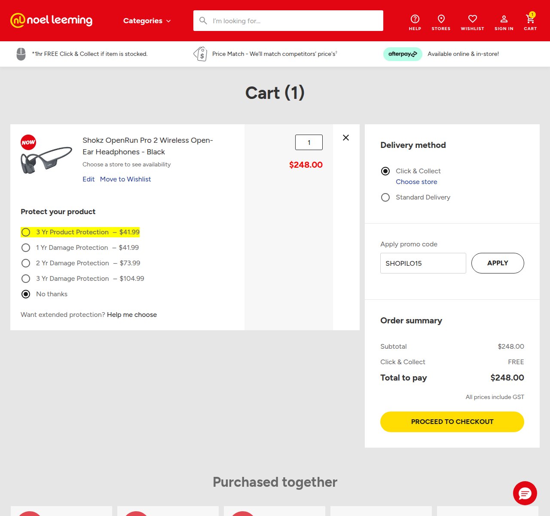The height and width of the screenshot is (516, 550).
Task: Open the live chat bubble icon
Action: coord(525,493)
